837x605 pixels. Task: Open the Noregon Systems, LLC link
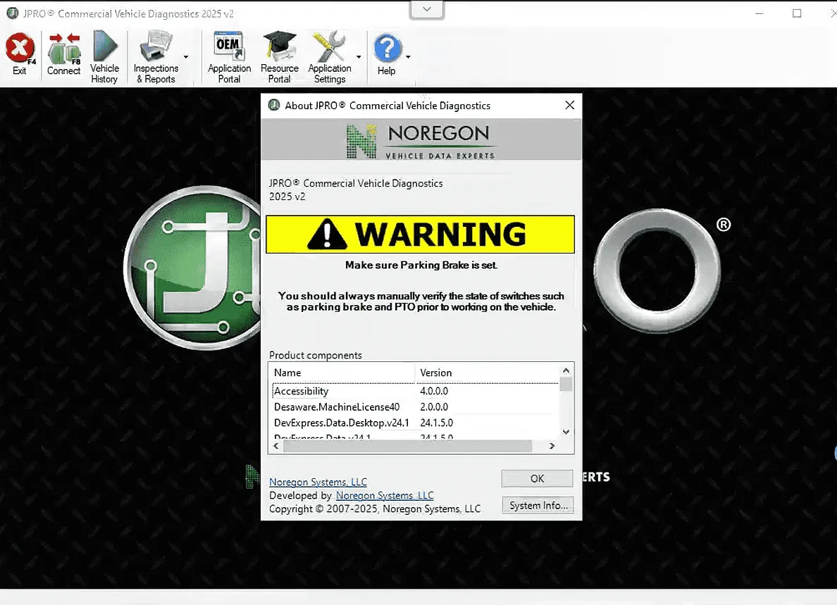pyautogui.click(x=318, y=482)
